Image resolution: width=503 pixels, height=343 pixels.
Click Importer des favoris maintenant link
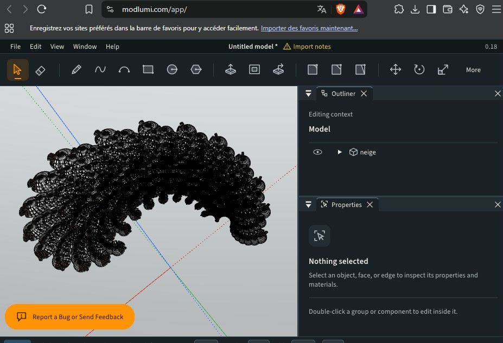(309, 28)
